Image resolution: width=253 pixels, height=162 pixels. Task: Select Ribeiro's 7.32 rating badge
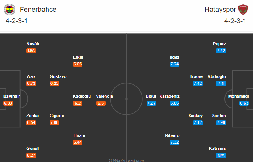[175, 142]
